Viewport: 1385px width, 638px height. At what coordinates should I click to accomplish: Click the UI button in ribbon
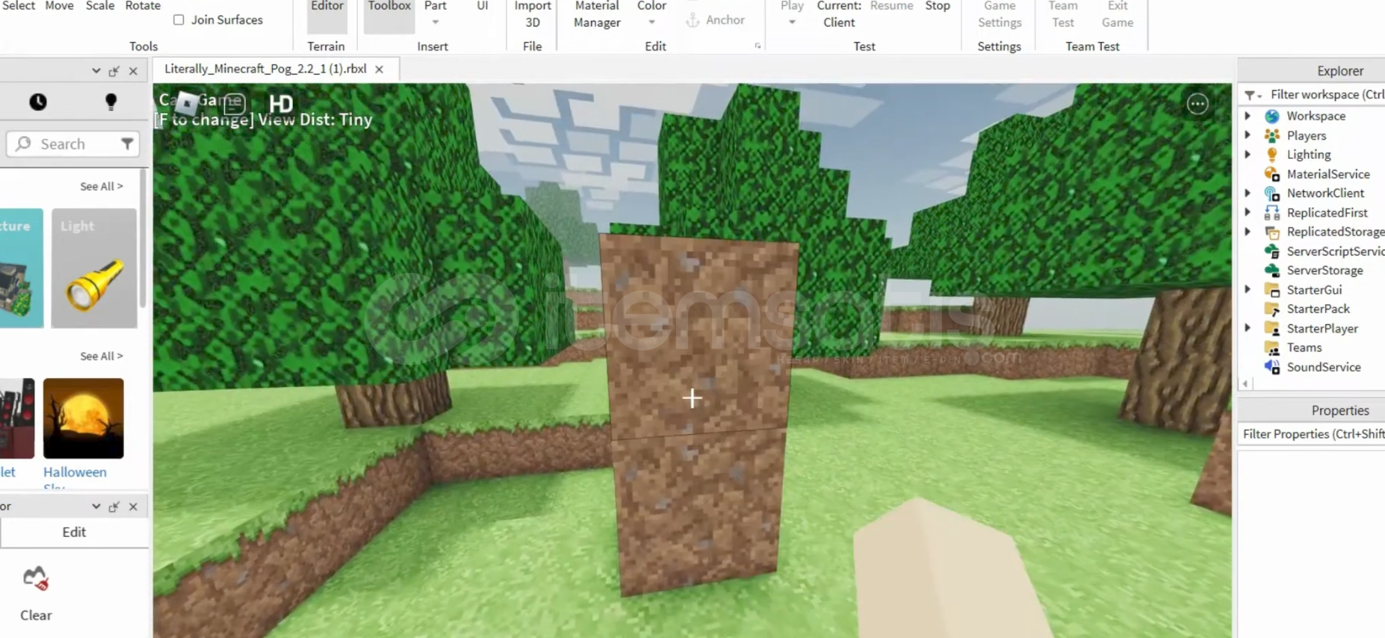pyautogui.click(x=482, y=6)
